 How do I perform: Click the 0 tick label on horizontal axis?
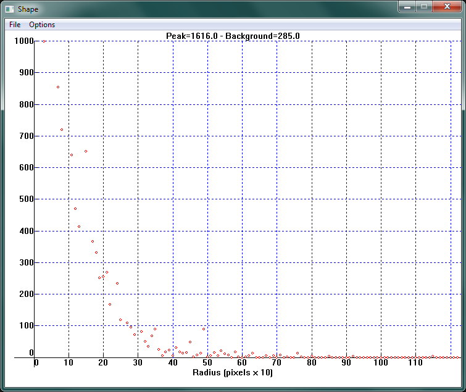36,363
